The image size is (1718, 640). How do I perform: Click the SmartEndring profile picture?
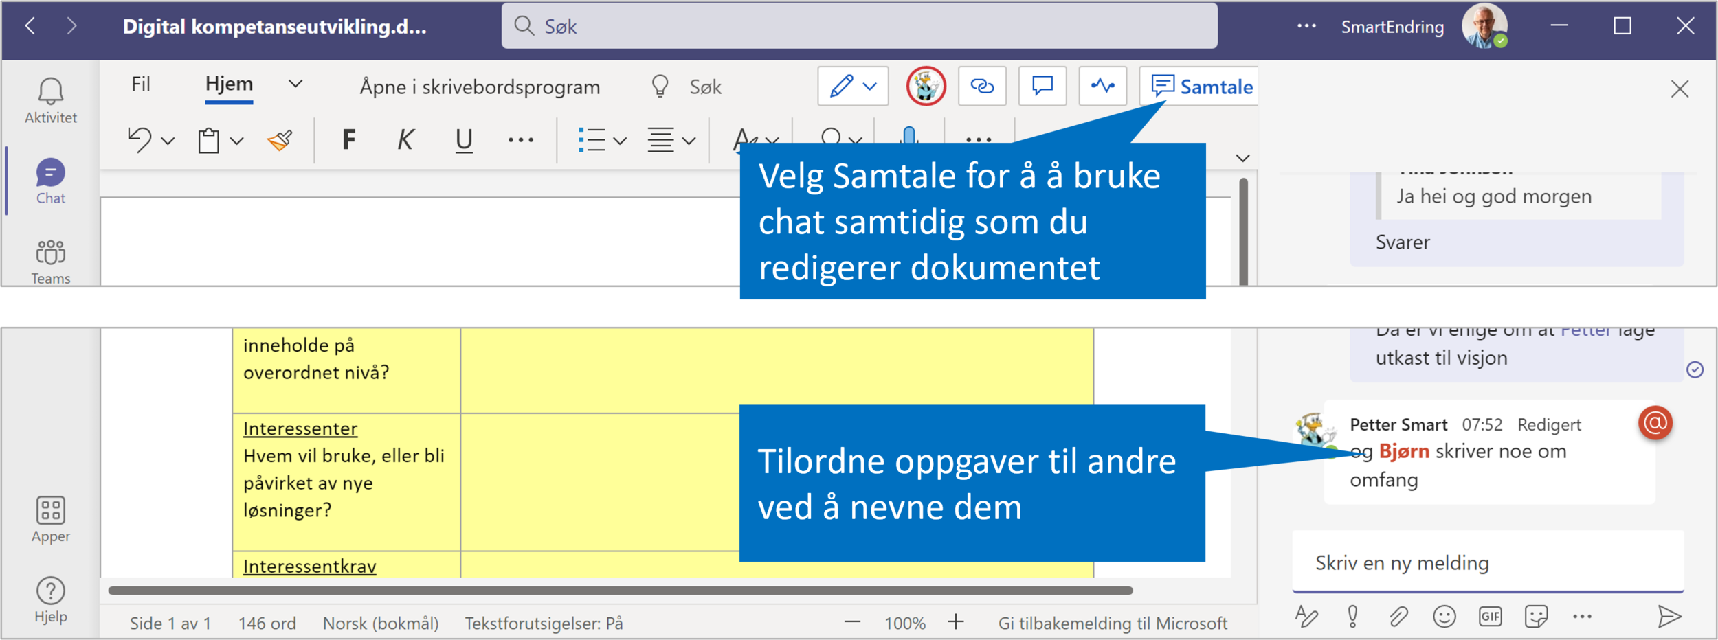pos(1484,26)
